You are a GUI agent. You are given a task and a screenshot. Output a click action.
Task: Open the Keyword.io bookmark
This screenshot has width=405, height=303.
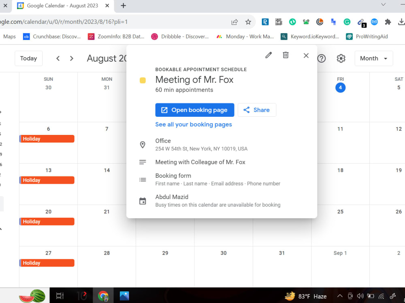[310, 37]
